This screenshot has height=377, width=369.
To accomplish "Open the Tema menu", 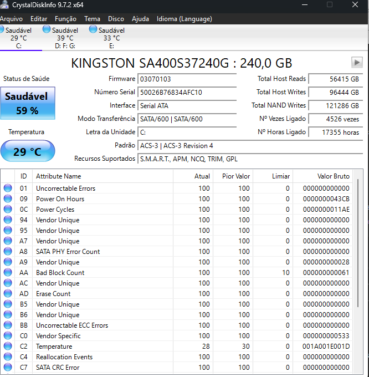I will 92,19.
